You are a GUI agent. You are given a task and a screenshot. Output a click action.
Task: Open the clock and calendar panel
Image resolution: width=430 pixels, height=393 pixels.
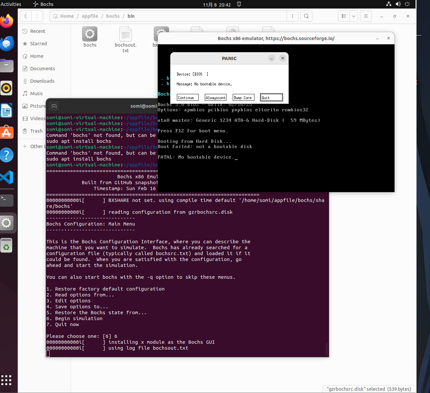[x=217, y=5]
